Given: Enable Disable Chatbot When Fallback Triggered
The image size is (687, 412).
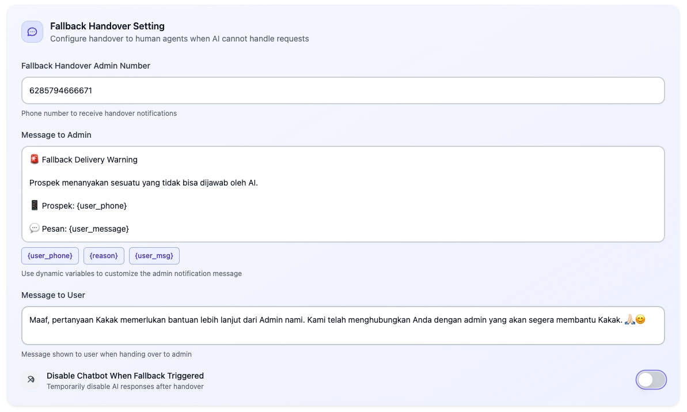Looking at the screenshot, I should click(651, 380).
